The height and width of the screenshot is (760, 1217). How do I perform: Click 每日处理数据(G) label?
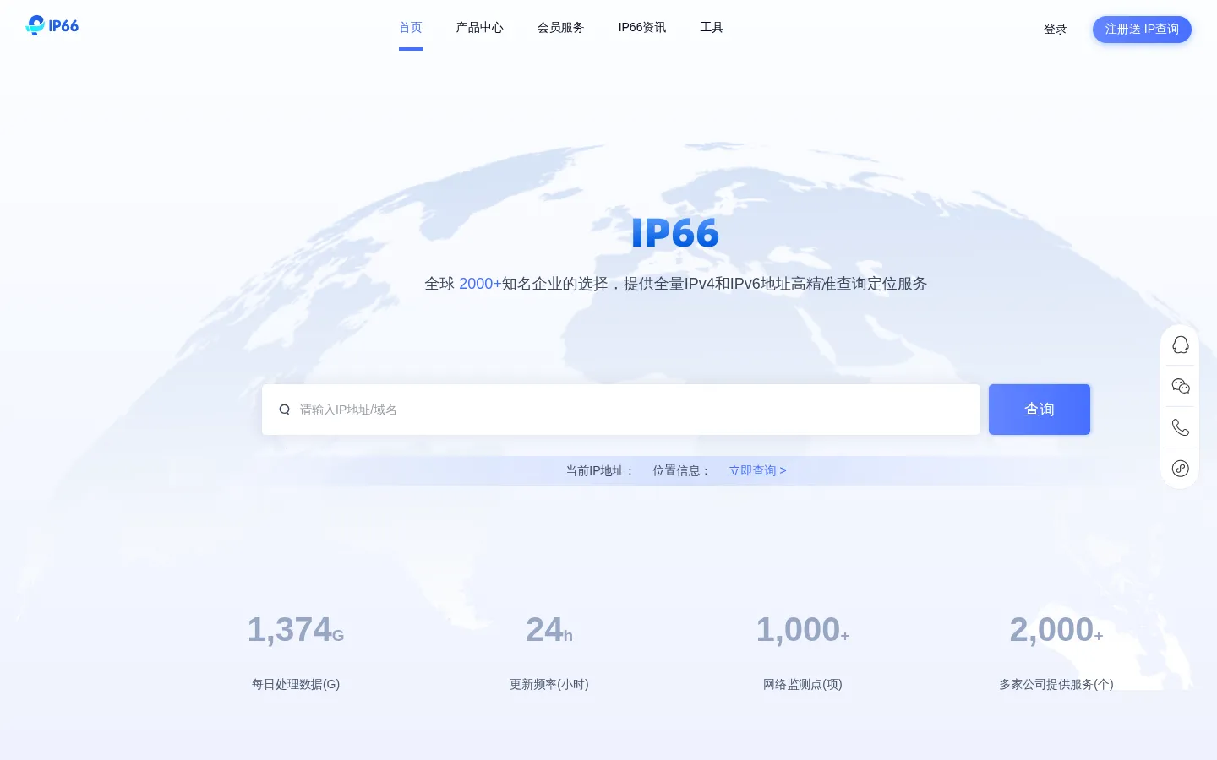(x=296, y=684)
